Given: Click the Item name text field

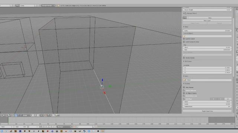Looking at the screenshot, I should (209, 80).
